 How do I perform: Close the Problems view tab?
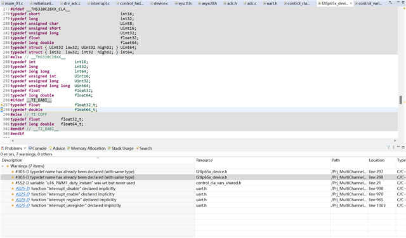tap(25, 149)
